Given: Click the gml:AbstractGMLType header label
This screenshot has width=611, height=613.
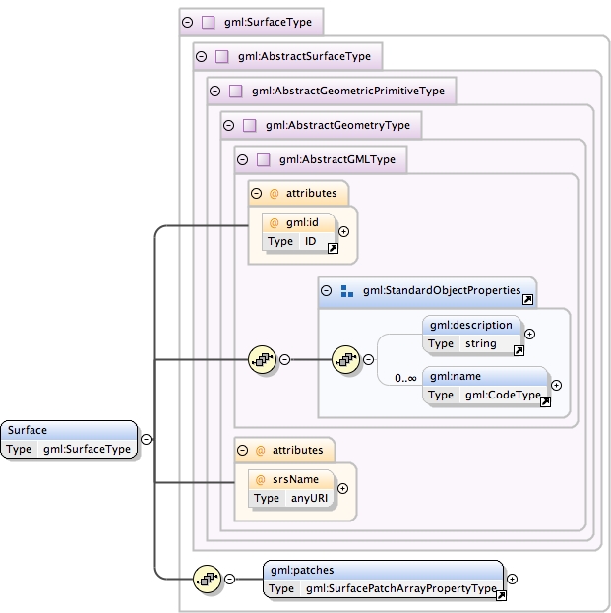Looking at the screenshot, I should (336, 159).
